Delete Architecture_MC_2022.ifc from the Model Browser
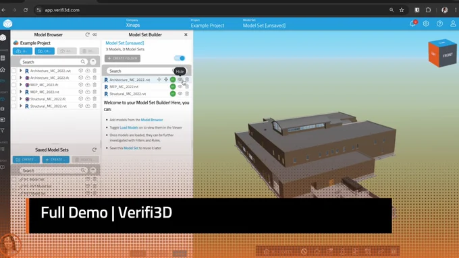 click(x=94, y=77)
